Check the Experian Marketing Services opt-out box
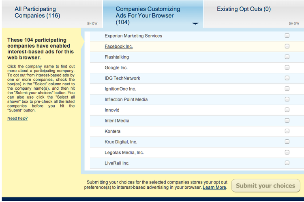 (287, 36)
